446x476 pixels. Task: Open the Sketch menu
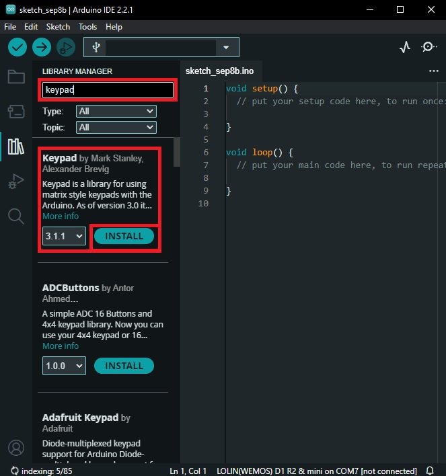click(x=58, y=27)
